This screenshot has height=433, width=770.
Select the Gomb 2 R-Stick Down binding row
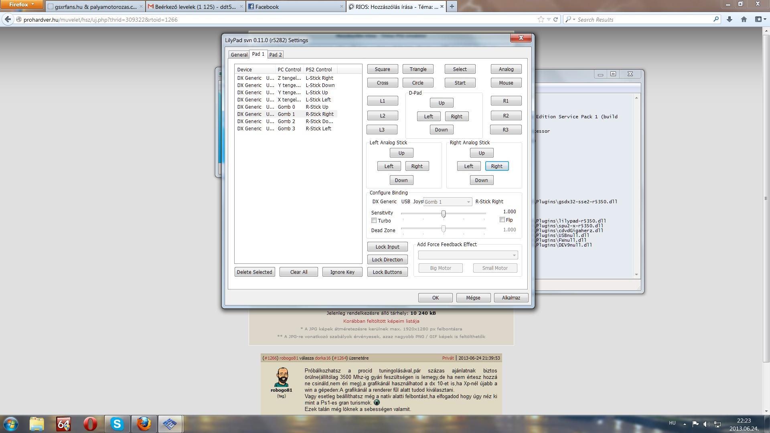pos(286,121)
